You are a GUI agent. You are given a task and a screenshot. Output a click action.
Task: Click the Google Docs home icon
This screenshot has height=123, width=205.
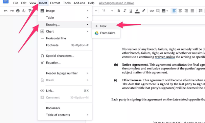coord(6,2)
